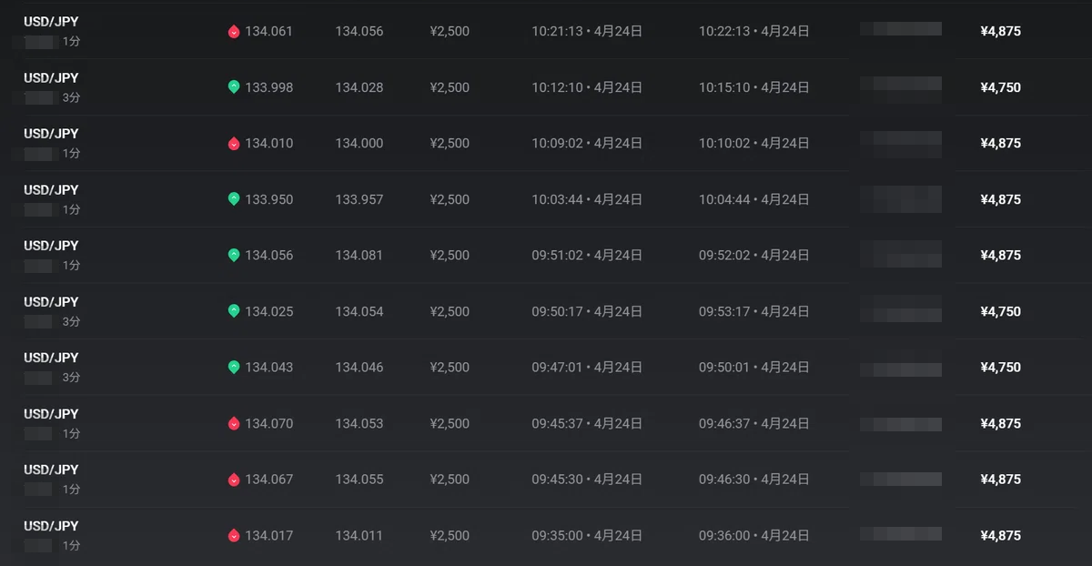Viewport: 1092px width, 566px height.
Task: Click the green up arrow beside 134.056
Action: click(x=234, y=256)
